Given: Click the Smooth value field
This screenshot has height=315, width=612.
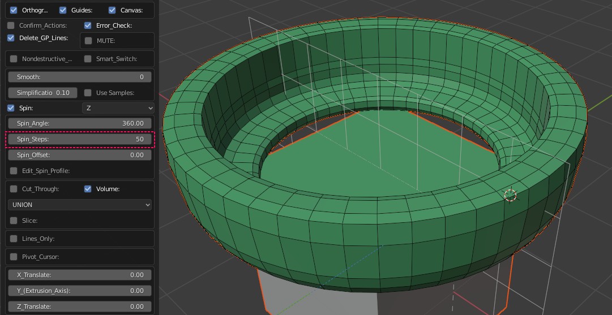Looking at the screenshot, I should click(80, 77).
